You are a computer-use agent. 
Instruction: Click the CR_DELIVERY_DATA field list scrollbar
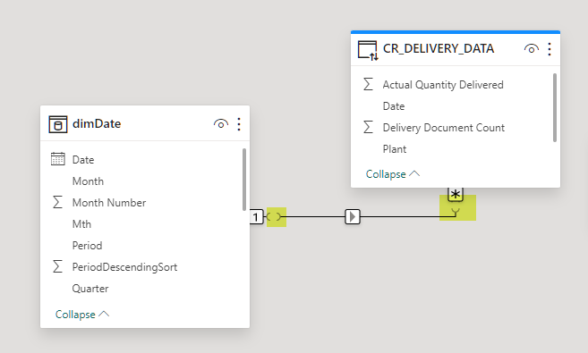(x=555, y=108)
